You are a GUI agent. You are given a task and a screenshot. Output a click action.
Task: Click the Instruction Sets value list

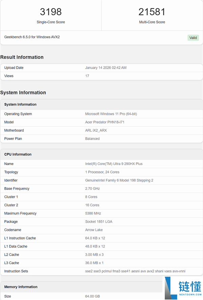click(x=135, y=271)
